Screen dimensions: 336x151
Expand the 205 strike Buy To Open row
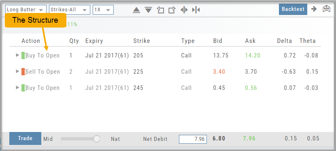[x=17, y=55]
